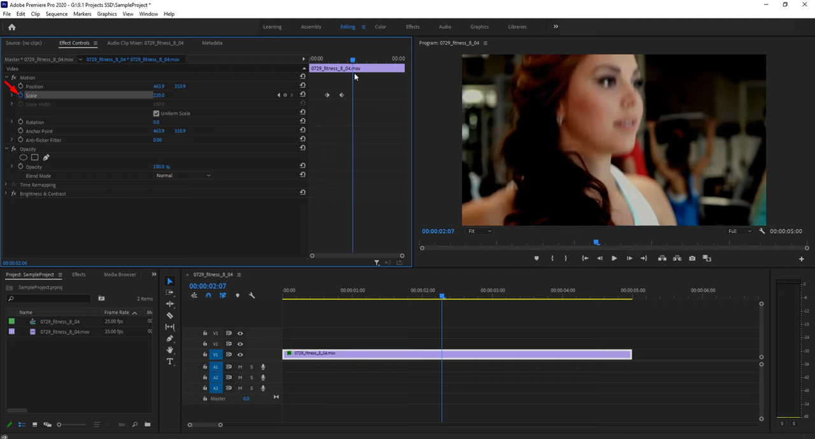Click Mark Out brace icon

tap(565, 258)
